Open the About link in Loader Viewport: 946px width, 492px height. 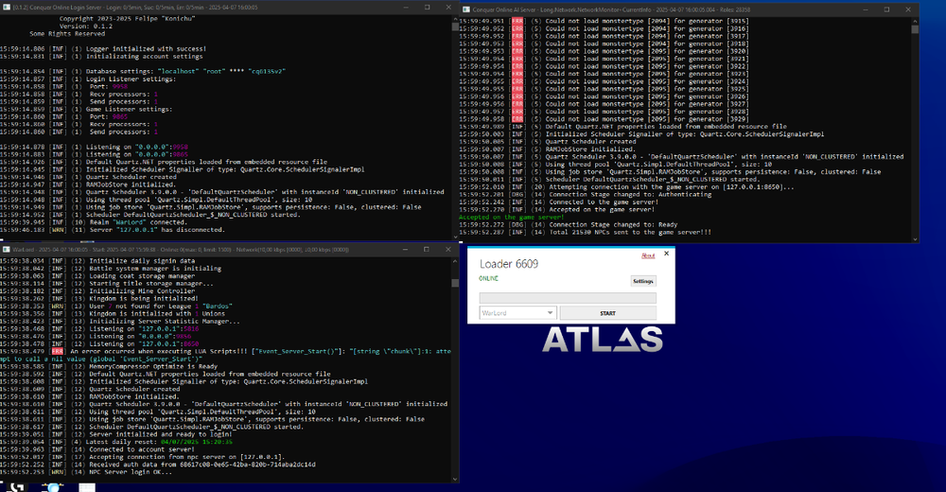(648, 255)
